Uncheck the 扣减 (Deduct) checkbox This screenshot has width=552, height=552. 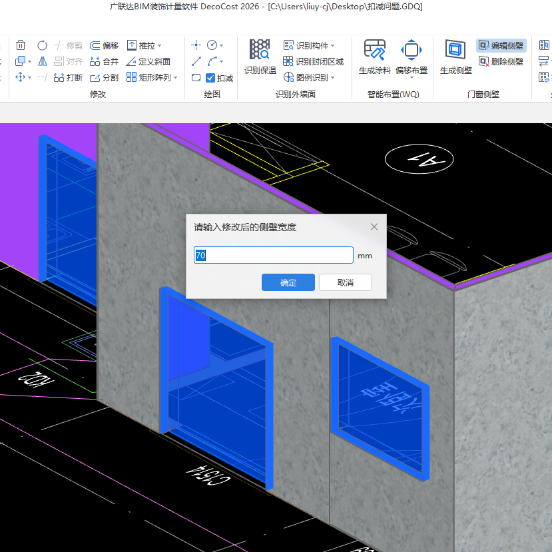pos(210,78)
